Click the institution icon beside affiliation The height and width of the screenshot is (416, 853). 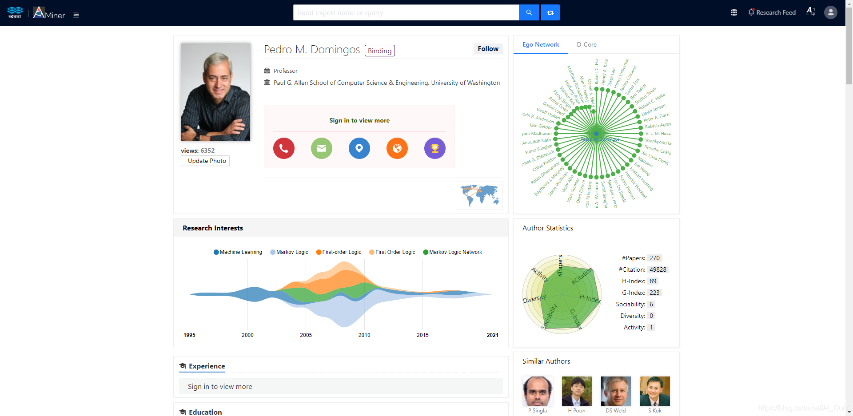coord(267,82)
